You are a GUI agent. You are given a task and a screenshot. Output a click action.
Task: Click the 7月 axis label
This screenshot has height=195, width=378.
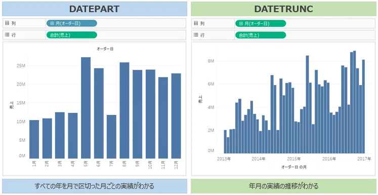tap(111, 164)
